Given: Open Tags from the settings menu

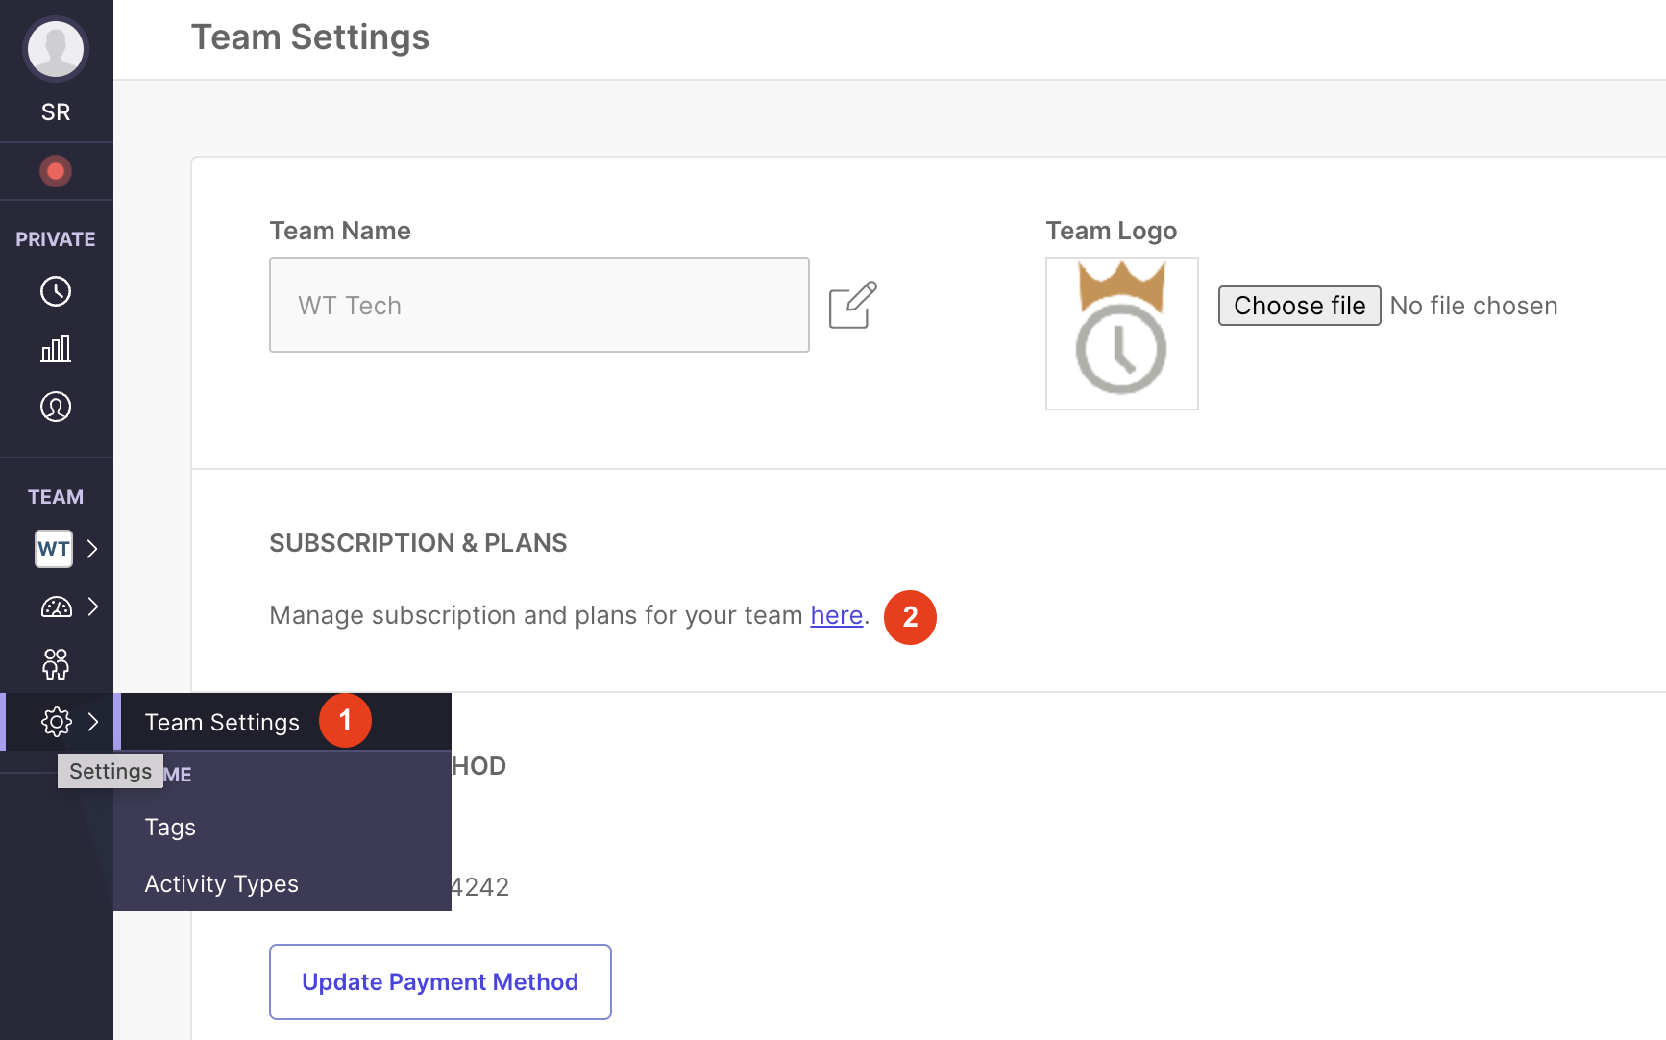Looking at the screenshot, I should (170, 827).
